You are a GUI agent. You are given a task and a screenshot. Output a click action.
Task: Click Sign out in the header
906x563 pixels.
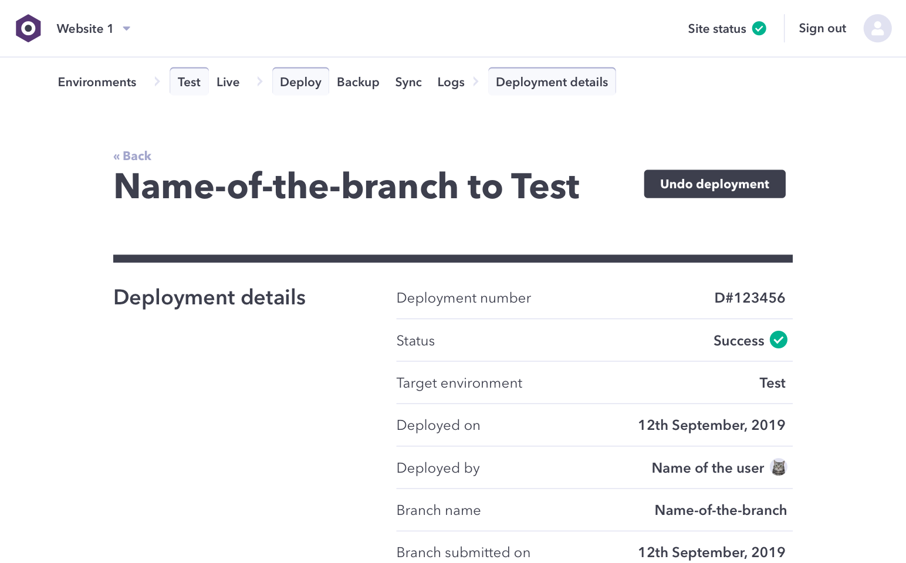822,28
